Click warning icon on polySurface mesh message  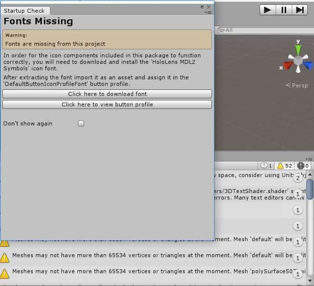(x=5, y=274)
